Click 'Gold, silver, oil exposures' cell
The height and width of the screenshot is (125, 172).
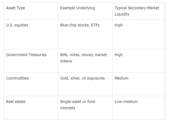pyautogui.click(x=82, y=78)
